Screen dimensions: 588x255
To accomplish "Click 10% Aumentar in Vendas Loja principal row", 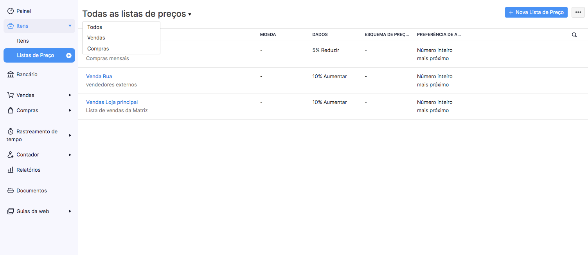I will [329, 102].
